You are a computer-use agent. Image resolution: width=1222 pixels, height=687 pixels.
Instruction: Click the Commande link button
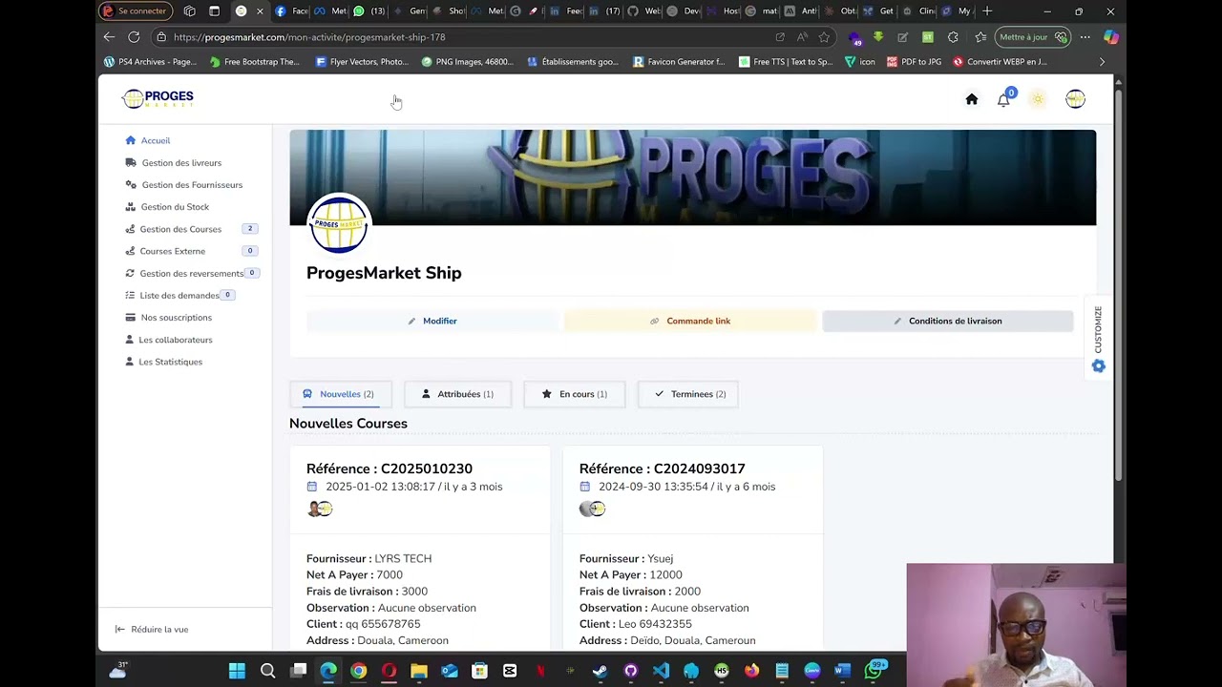pyautogui.click(x=690, y=322)
